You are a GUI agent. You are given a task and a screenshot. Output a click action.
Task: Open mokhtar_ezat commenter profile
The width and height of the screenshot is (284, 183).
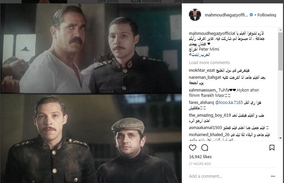pos(202,70)
